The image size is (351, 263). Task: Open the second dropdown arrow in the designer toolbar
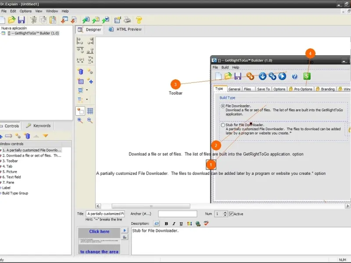(x=87, y=100)
